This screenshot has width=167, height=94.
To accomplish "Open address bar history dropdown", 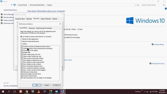I will (136, 5).
